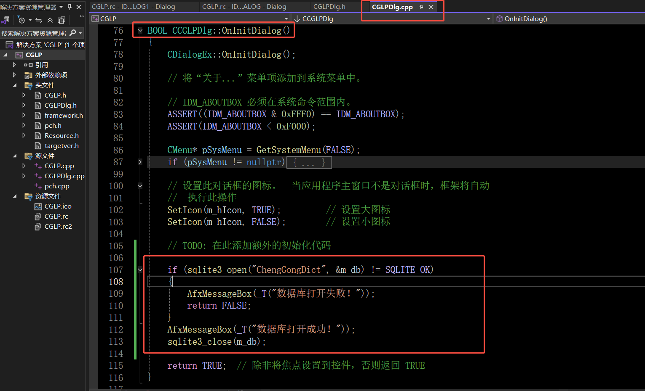Click the cube icon beside OnInitDialog()
The width and height of the screenshot is (645, 391).
coord(499,18)
